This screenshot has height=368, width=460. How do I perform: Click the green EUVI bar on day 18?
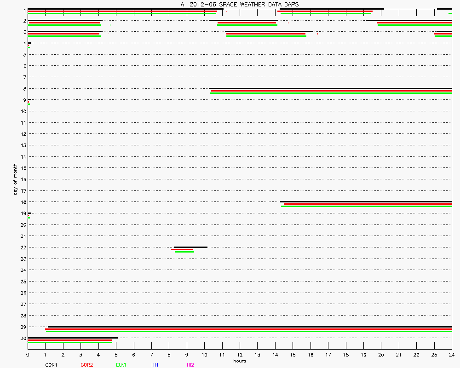pos(366,206)
